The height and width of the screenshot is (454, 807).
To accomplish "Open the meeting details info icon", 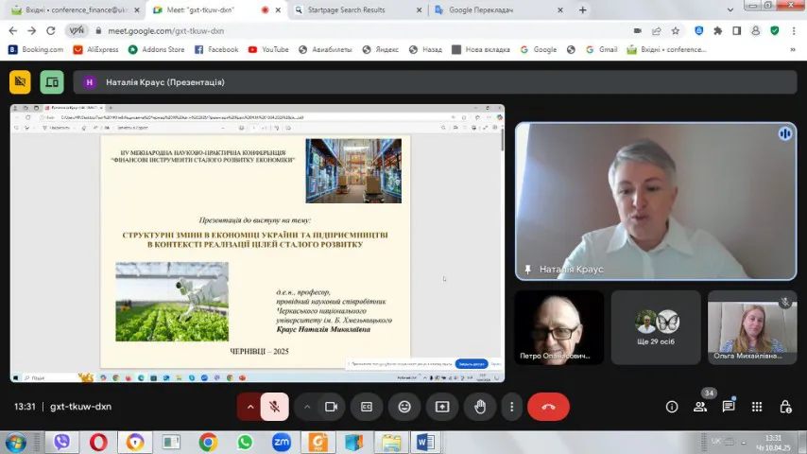I will 672,407.
